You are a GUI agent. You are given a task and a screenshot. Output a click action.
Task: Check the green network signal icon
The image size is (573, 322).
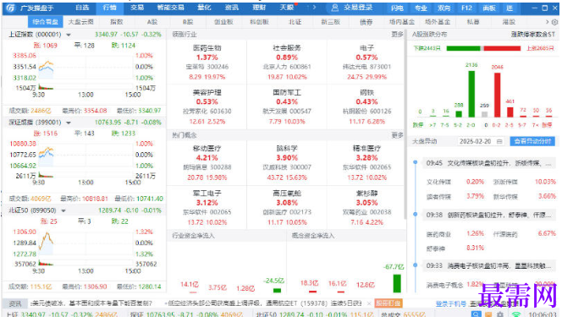coord(515,314)
